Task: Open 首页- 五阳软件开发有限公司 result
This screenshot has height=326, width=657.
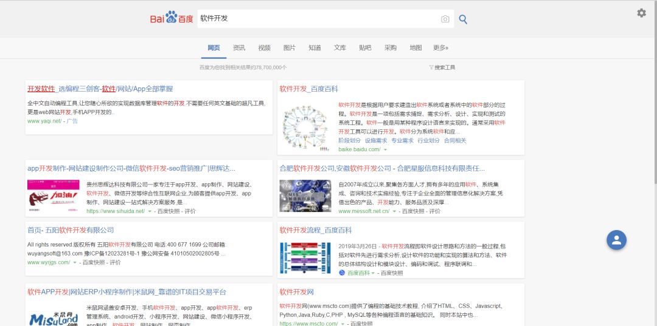Action: (x=71, y=230)
